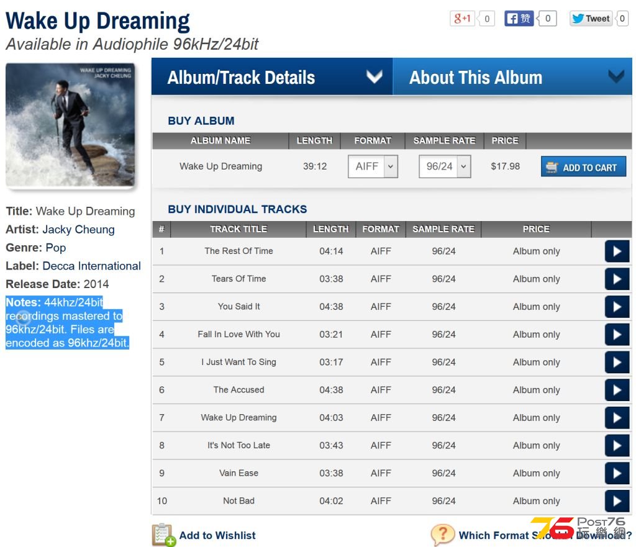Click the album name Wake Up Dreaming cell
Viewport: 636px width, 547px height.
coord(220,166)
